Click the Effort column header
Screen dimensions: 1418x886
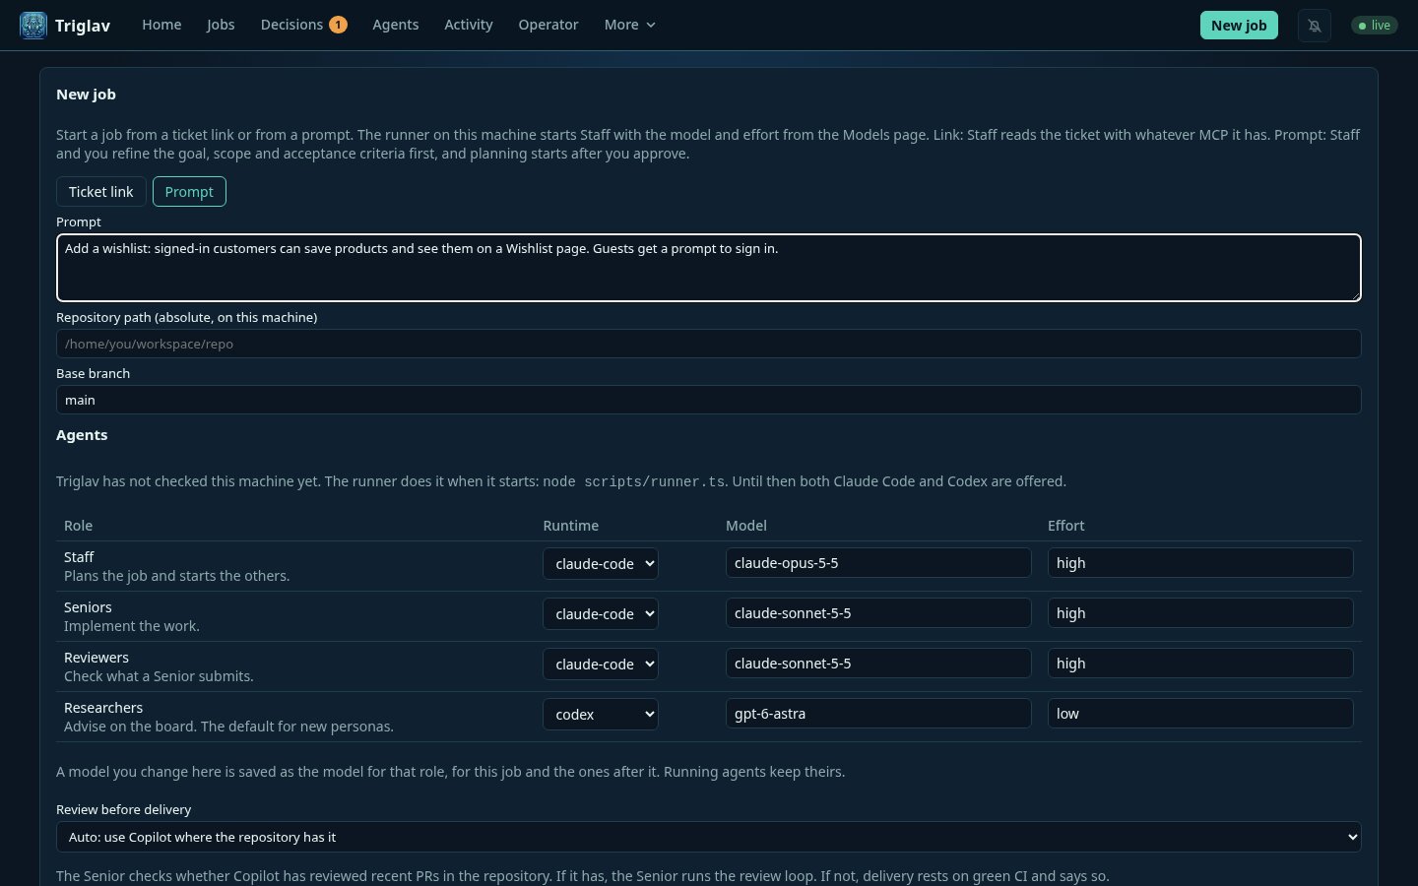point(1066,526)
